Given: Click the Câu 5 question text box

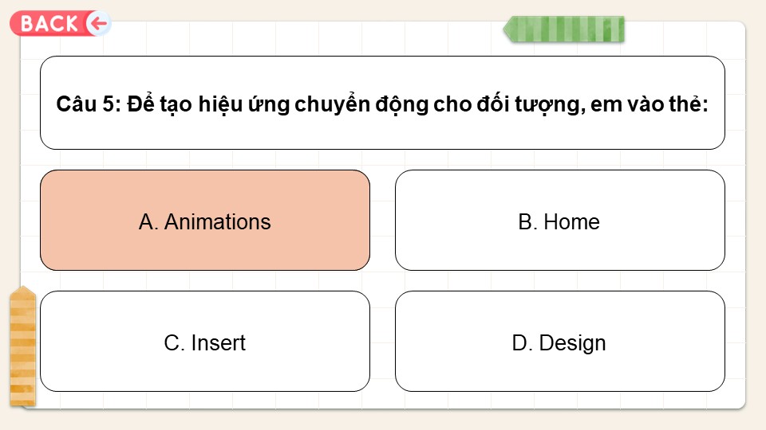Looking at the screenshot, I should click(x=382, y=103).
